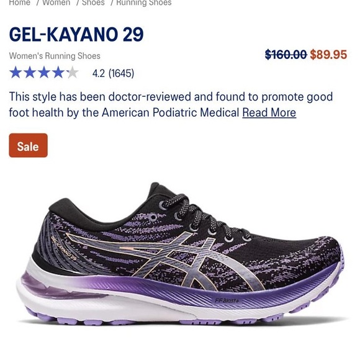Click the Read More link

coord(269,113)
